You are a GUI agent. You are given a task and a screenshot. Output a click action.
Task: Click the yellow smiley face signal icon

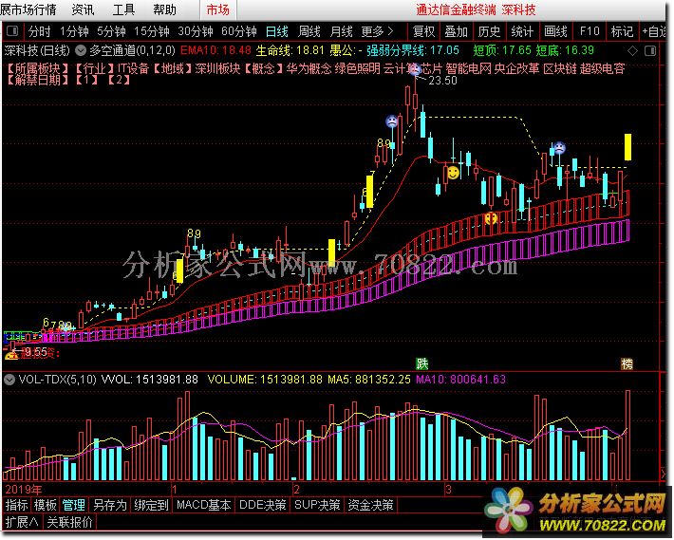click(x=454, y=173)
